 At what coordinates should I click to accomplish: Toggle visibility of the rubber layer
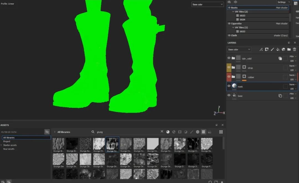[x=229, y=77]
